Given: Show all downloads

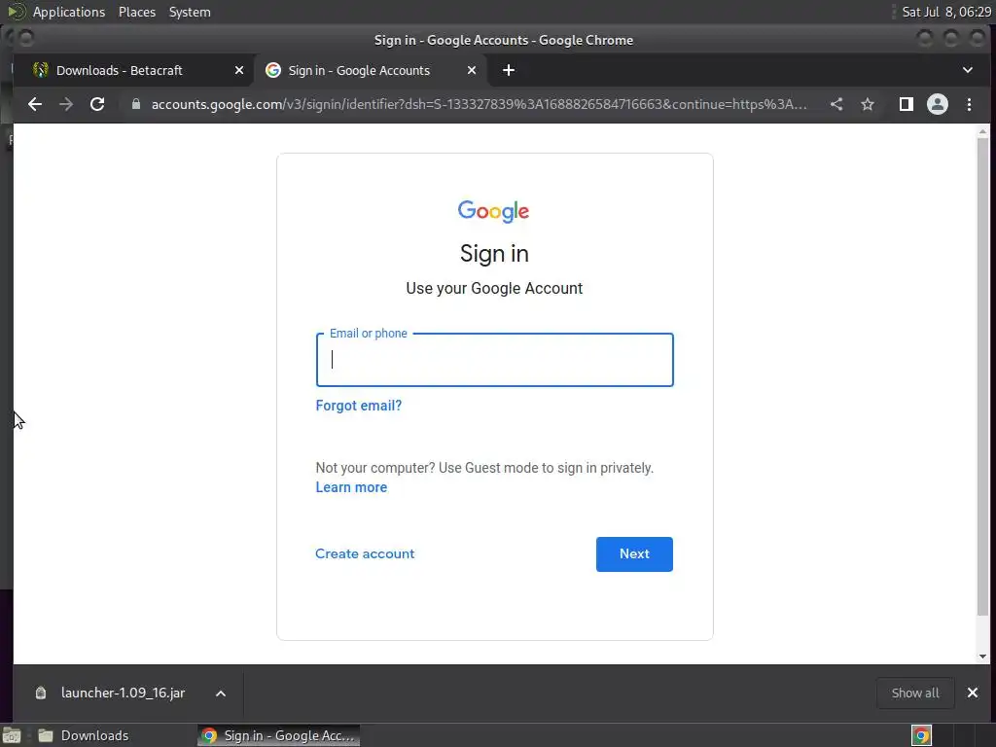Looking at the screenshot, I should click(915, 693).
